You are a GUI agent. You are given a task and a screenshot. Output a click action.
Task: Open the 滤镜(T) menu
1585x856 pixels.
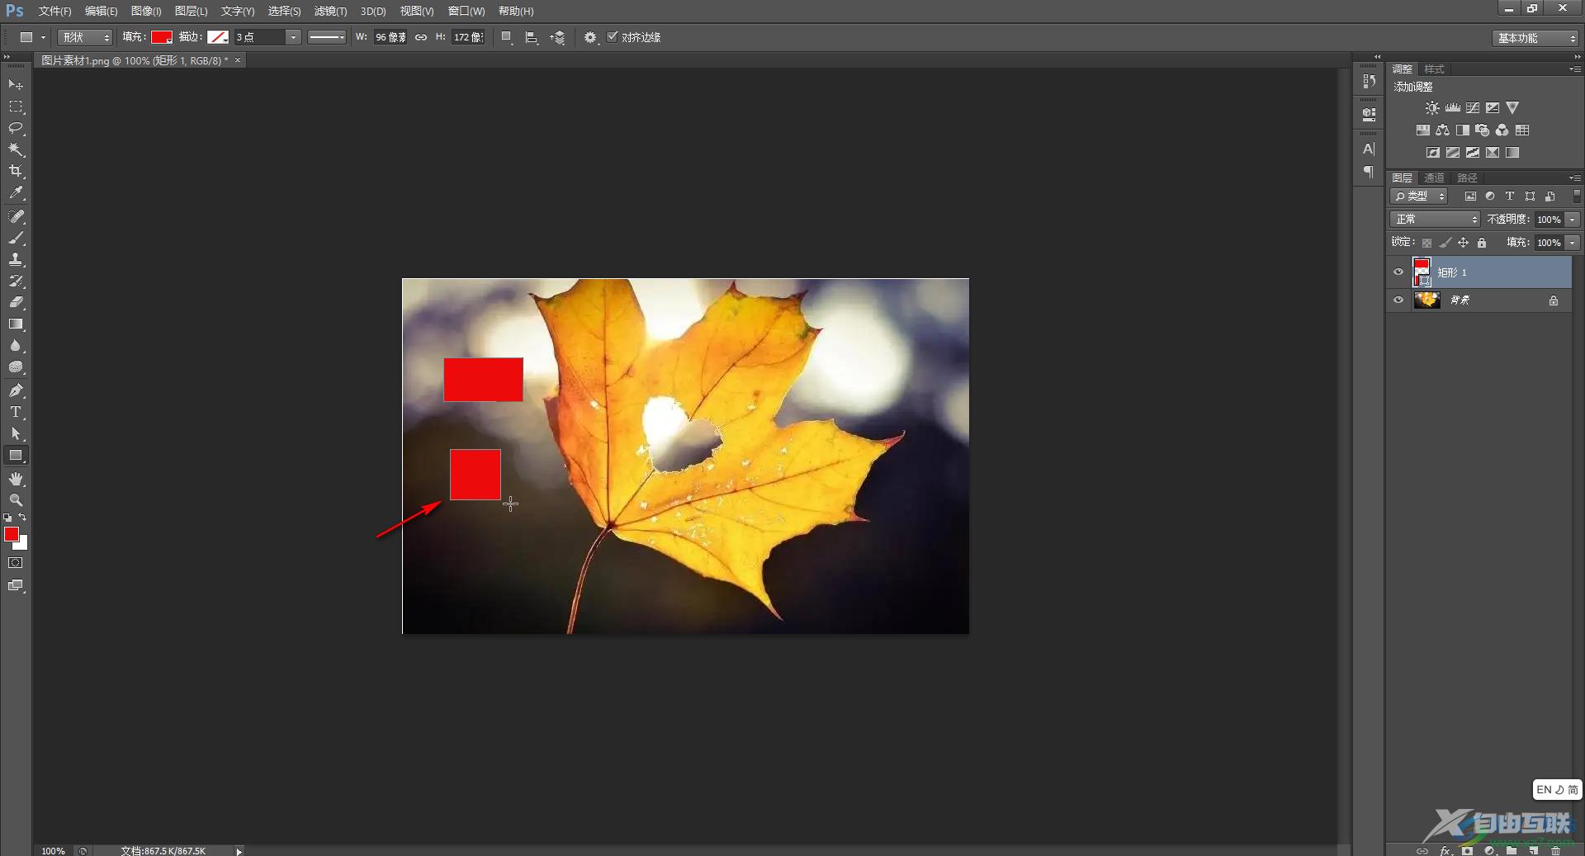point(330,11)
